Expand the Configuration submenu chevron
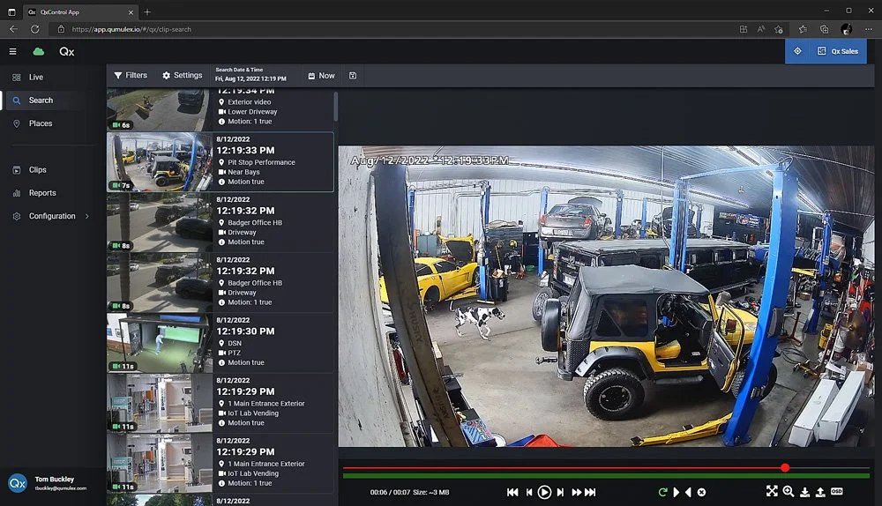Screen dimensions: 882x506 [87, 216]
